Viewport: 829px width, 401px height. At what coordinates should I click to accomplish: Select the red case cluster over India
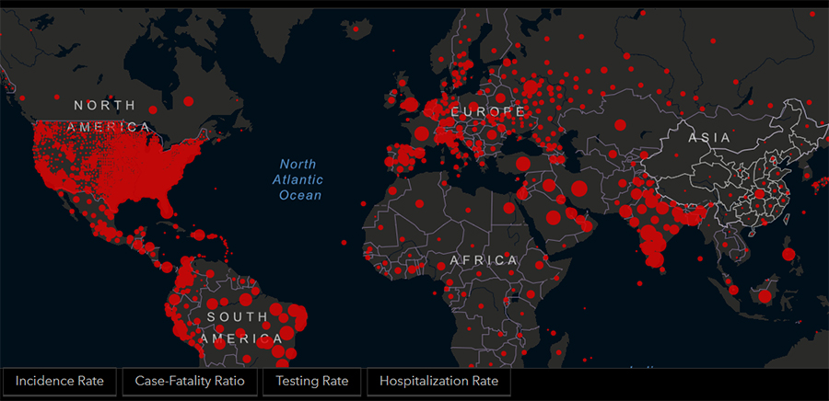pos(654,235)
